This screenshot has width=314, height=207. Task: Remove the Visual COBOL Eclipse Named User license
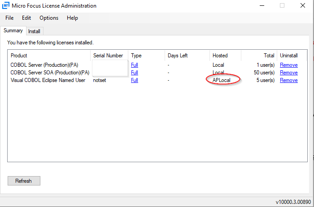(288, 80)
